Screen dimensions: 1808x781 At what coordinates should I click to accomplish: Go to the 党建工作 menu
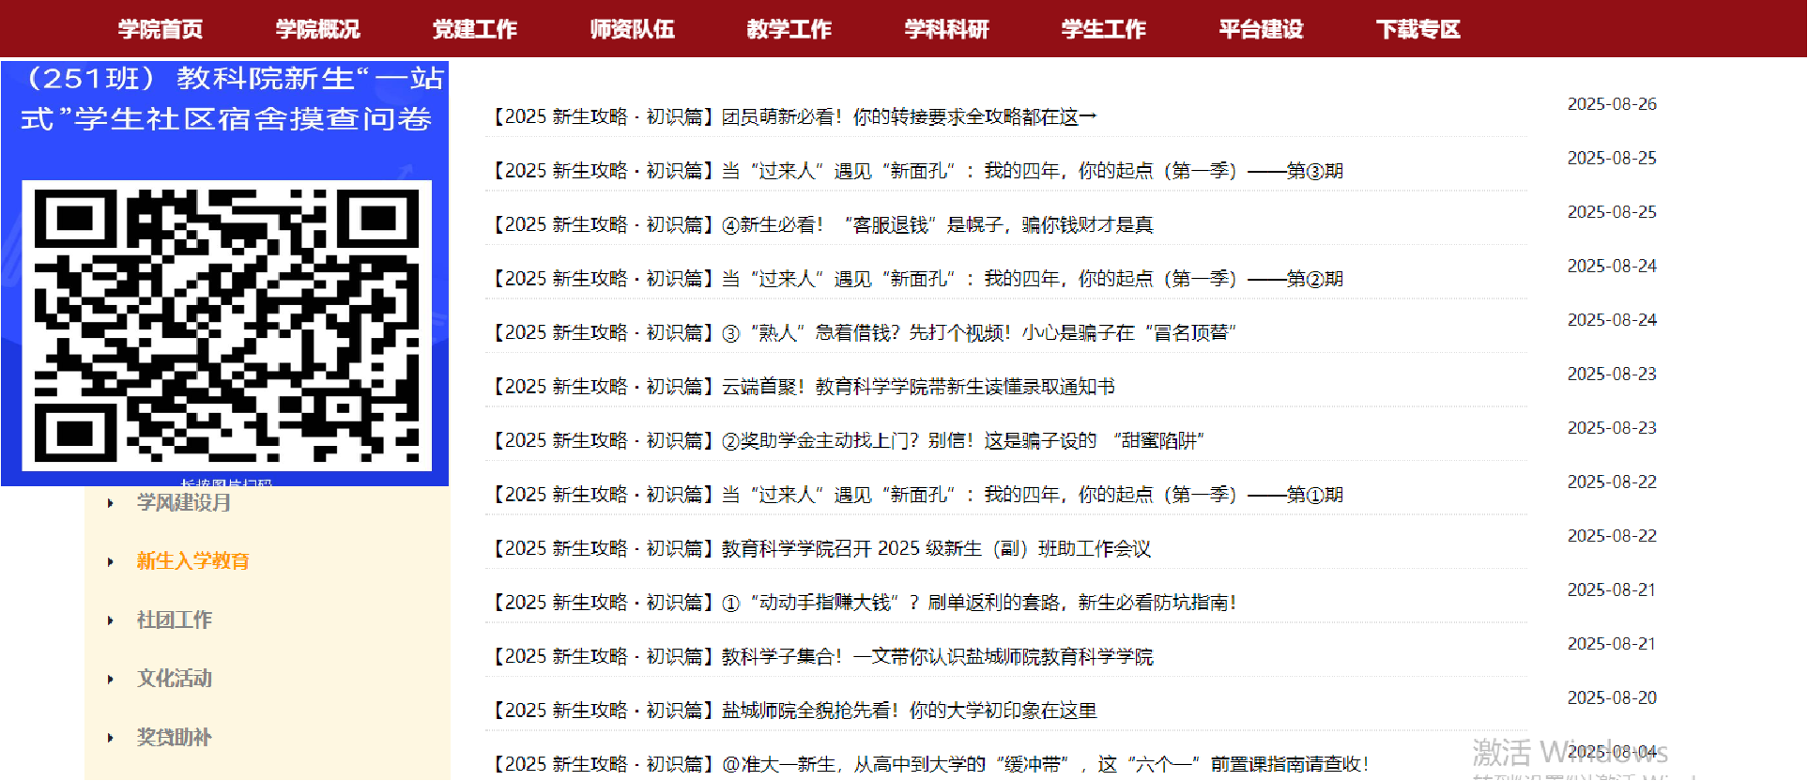click(474, 29)
